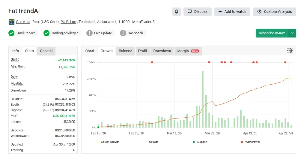
Task: Click the Track record label
Action: pos(26,33)
